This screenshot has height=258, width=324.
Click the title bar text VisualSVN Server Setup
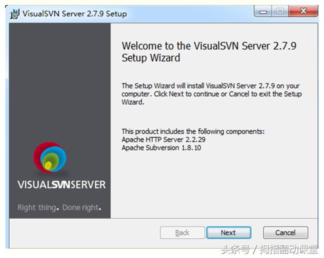click(74, 13)
